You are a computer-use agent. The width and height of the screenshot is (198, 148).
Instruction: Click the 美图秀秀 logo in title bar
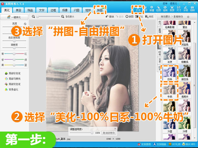(x=2, y=4)
